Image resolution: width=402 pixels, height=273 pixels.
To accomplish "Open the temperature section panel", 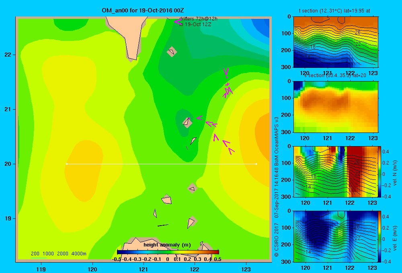I will pos(336,42).
